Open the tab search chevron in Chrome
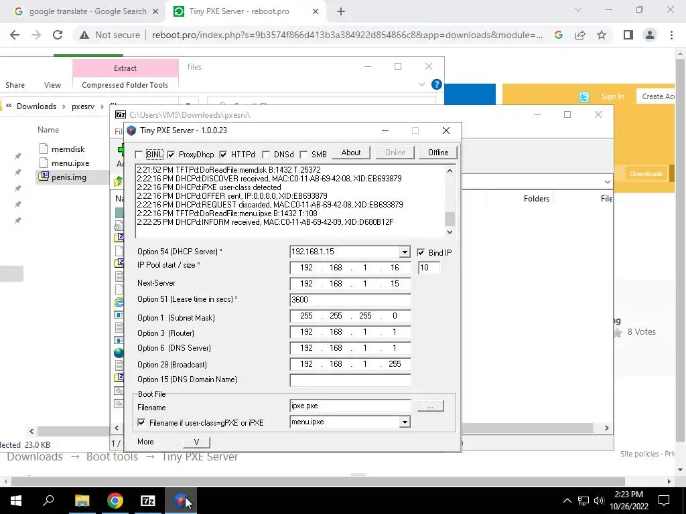The image size is (686, 514). coord(578,9)
